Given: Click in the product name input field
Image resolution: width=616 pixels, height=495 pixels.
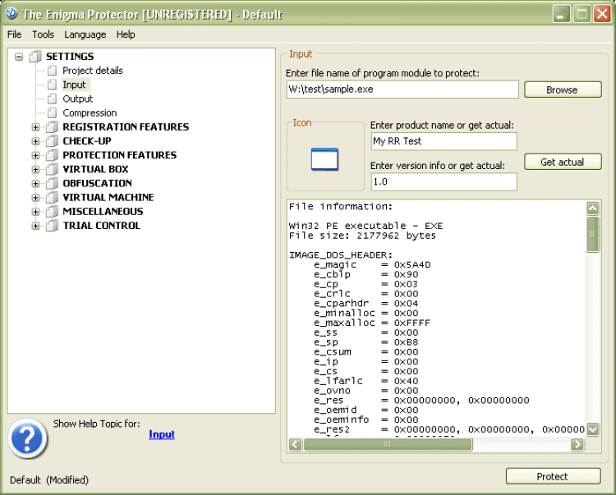Looking at the screenshot, I should 444,141.
